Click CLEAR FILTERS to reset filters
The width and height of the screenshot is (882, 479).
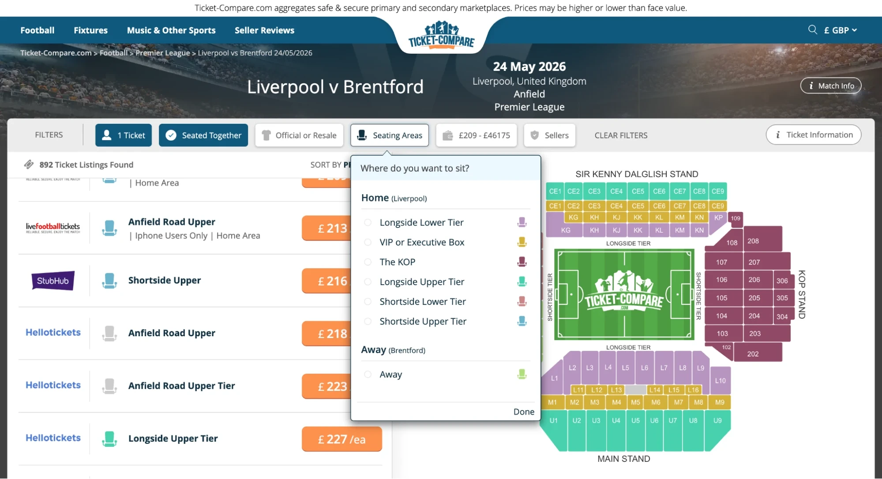(x=620, y=135)
